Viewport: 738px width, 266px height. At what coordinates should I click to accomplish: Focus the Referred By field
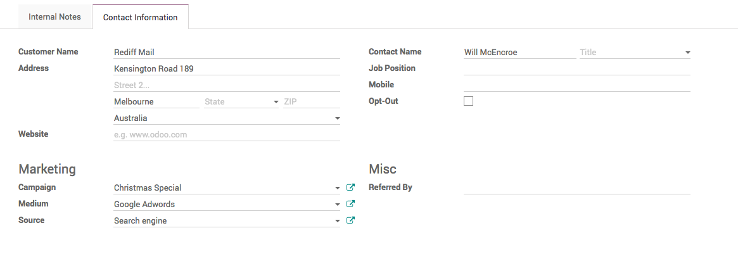pyautogui.click(x=576, y=187)
